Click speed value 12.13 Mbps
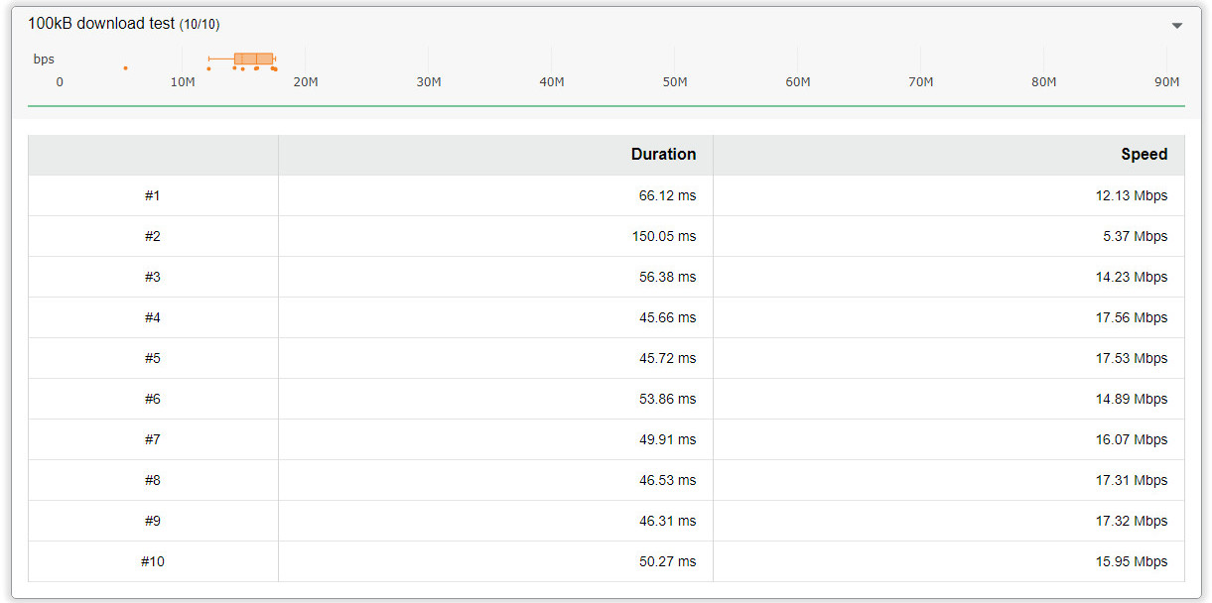This screenshot has height=603, width=1212. 1132,195
